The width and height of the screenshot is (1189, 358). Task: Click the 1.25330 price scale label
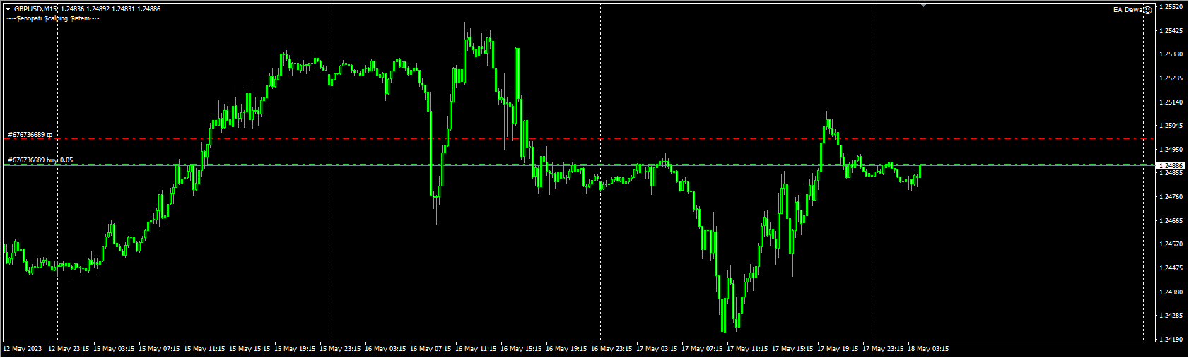(1171, 54)
